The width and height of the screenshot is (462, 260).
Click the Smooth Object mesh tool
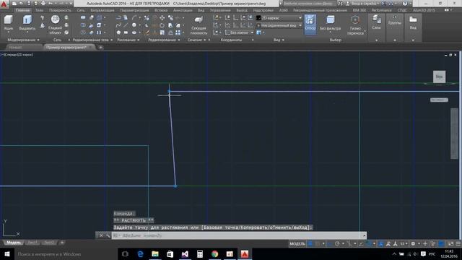[55, 25]
